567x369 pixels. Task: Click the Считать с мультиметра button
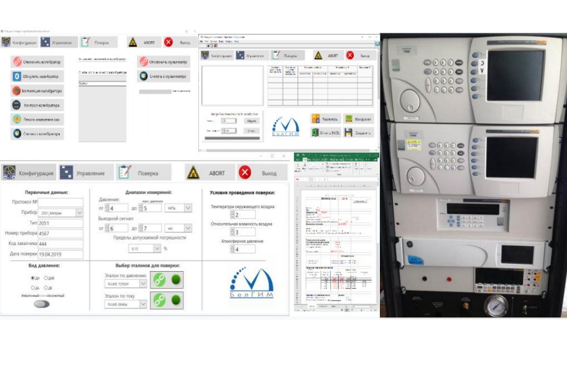coord(164,76)
